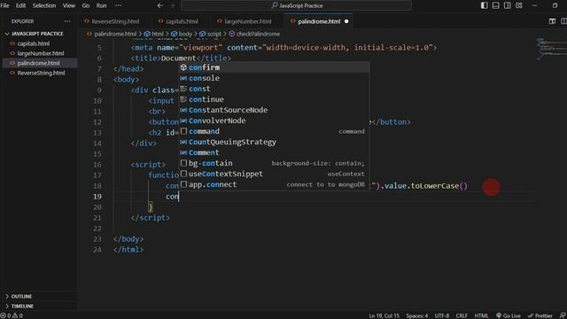Open the Selection menu
567x319 pixels.
tap(44, 5)
